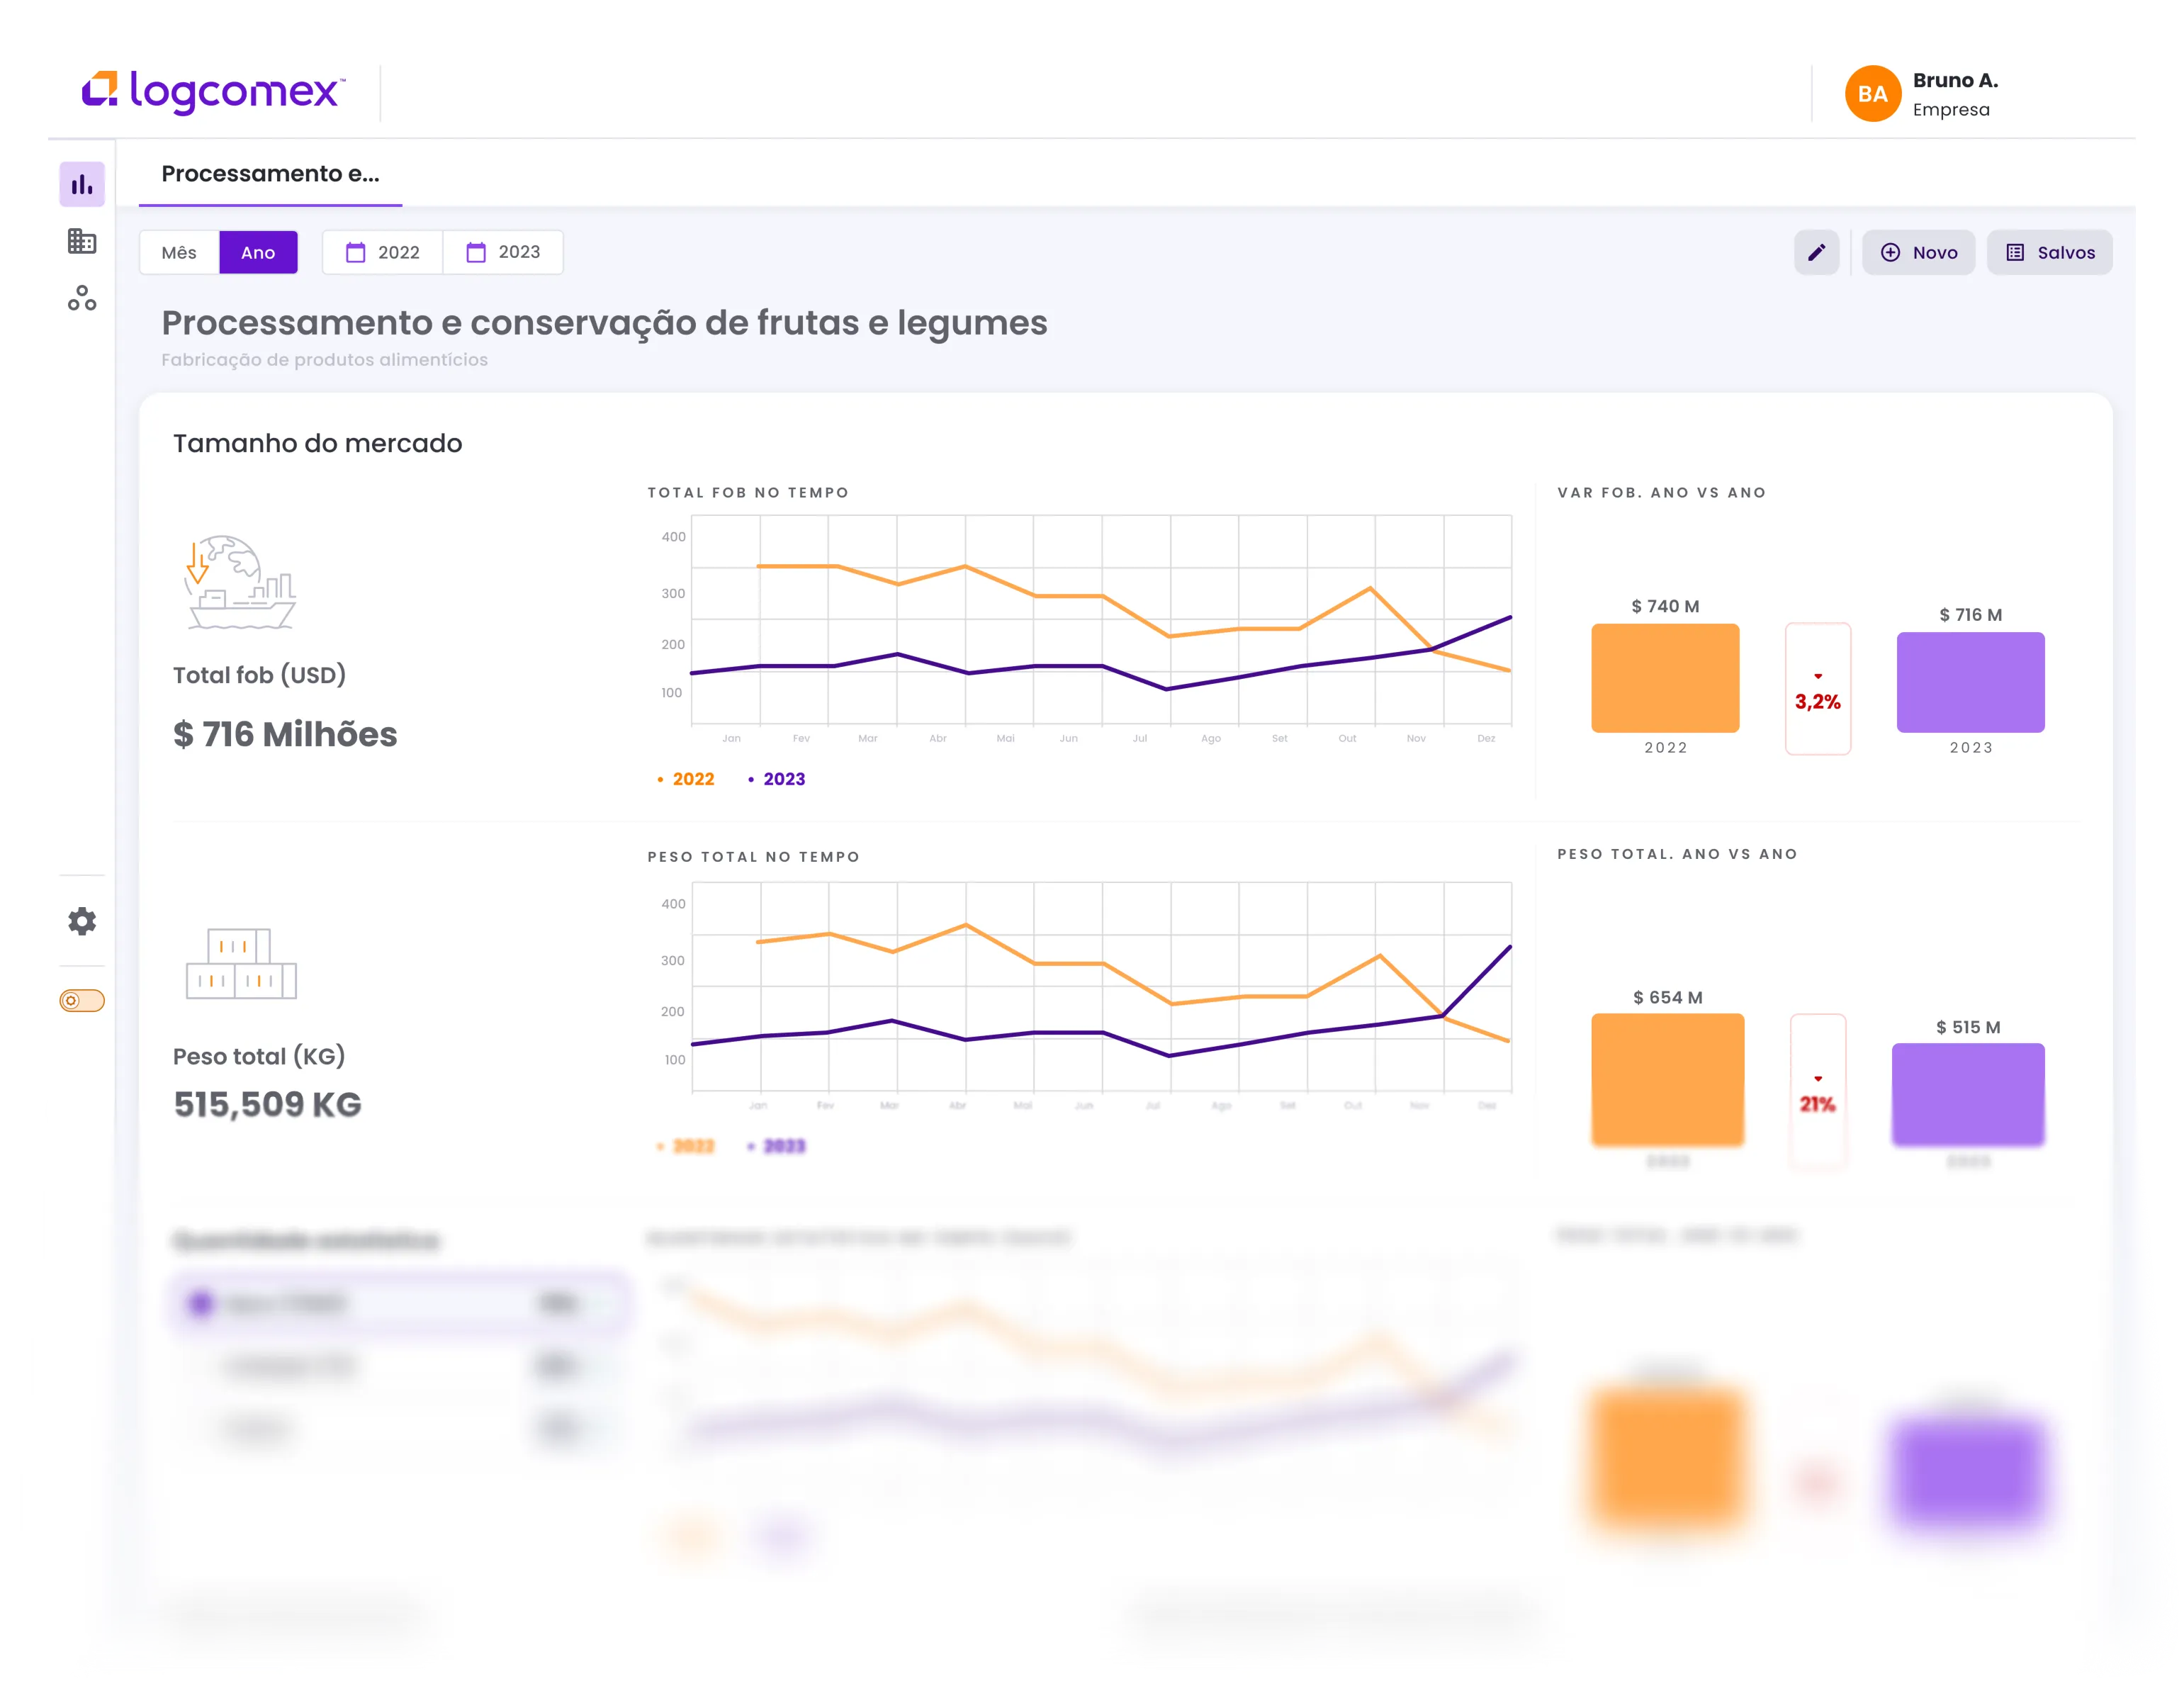This screenshot has height=1681, width=2184.
Task: Select the Processamento e... tab
Action: [270, 174]
